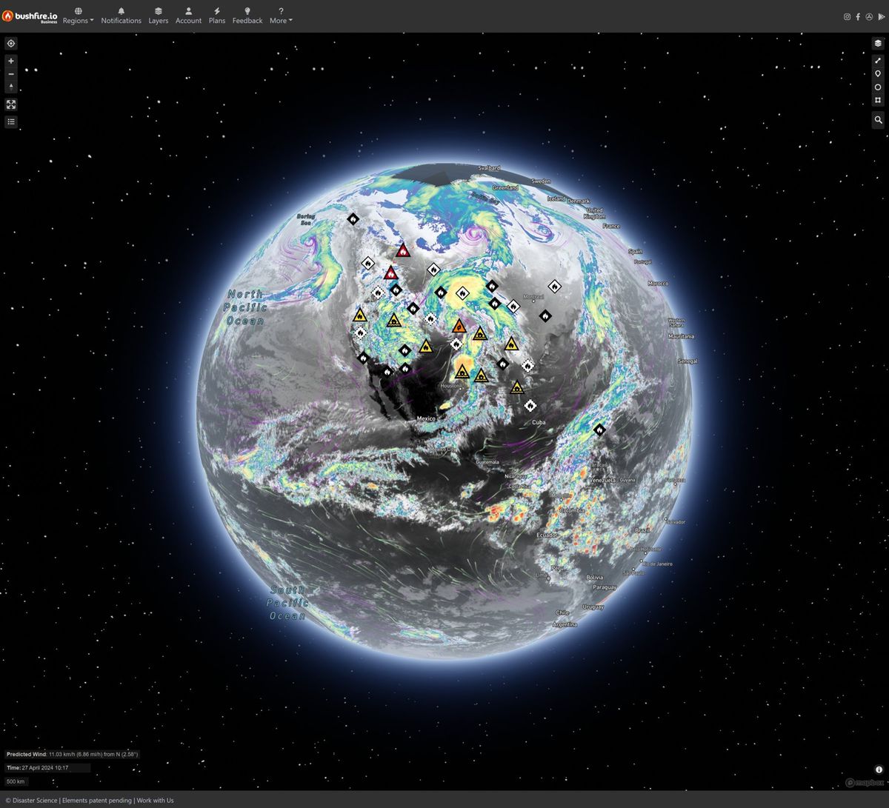Click the fire marker nearest Cuba label
Image resolution: width=889 pixels, height=808 pixels.
click(x=530, y=405)
